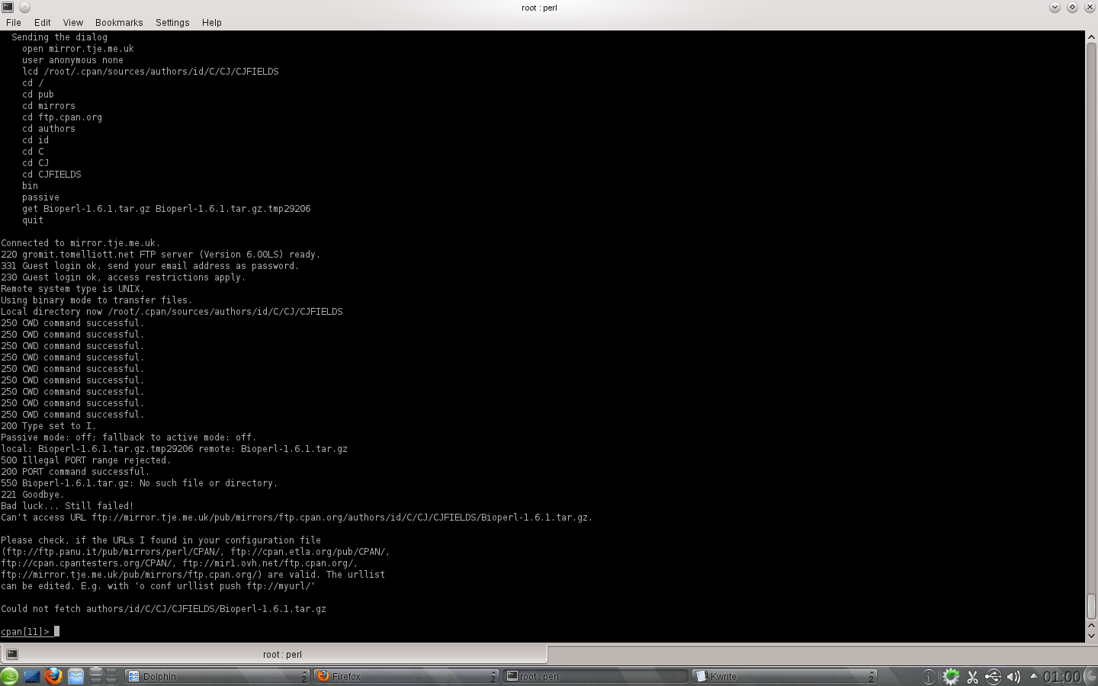This screenshot has height=686, width=1098.
Task: Switch to root : perl taskbar button
Action: point(595,676)
